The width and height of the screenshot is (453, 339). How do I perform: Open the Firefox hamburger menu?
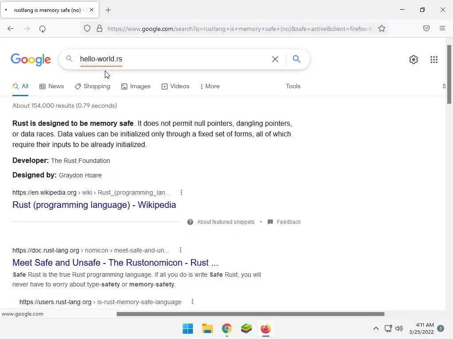(x=442, y=28)
